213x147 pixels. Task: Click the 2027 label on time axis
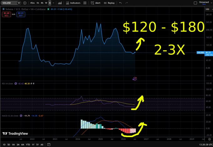click(146, 139)
